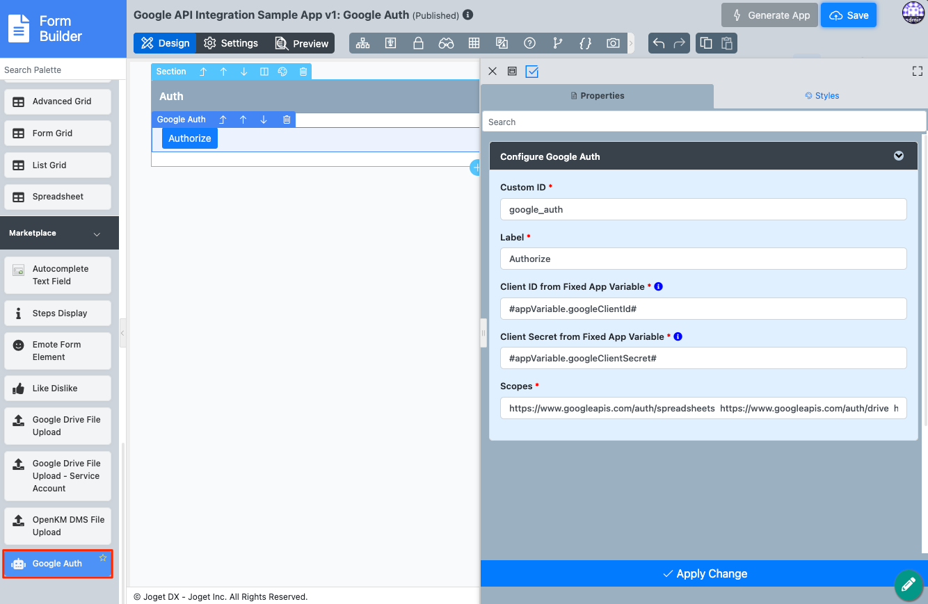Collapse the left palette sidebar handle

(122, 333)
